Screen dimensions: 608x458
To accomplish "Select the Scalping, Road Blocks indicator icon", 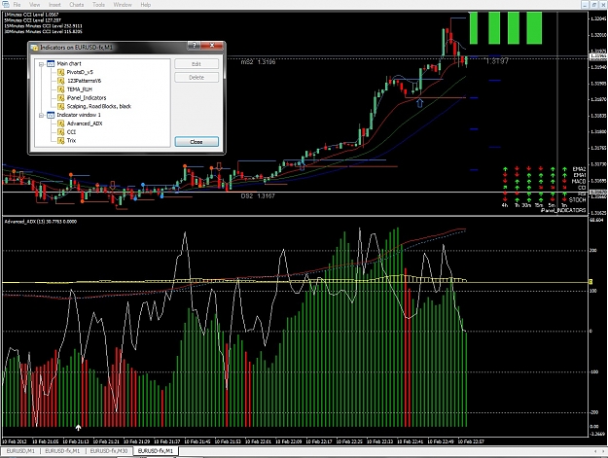I will (61, 106).
